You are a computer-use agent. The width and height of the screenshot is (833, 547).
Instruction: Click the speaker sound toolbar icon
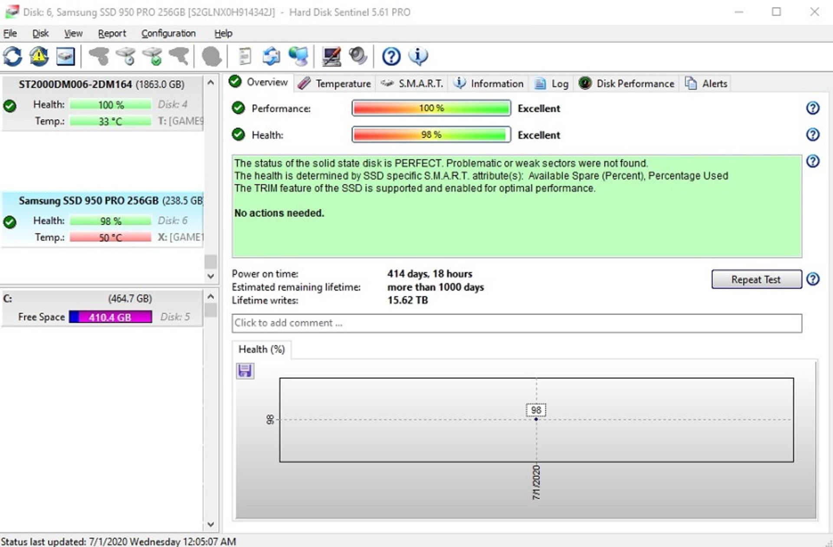coord(358,56)
